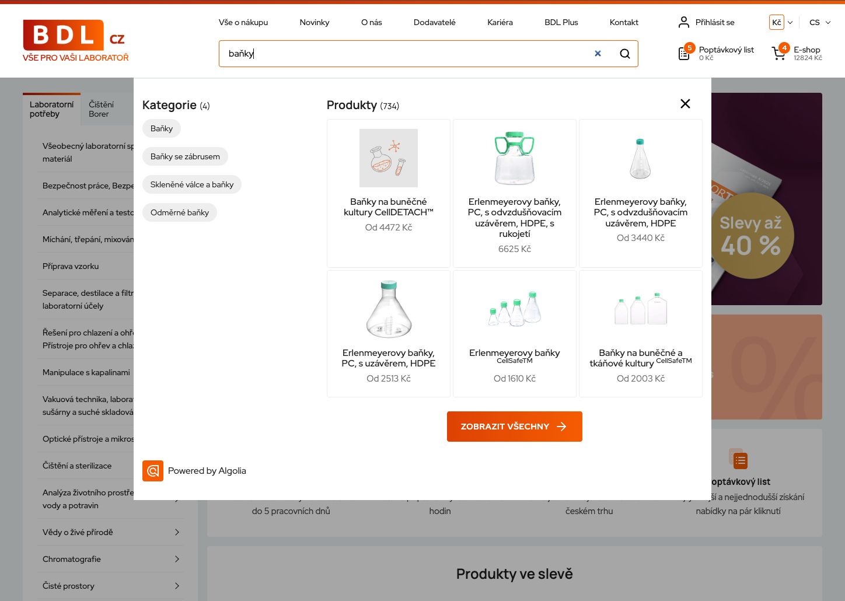
Task: Click the user account icon
Action: point(683,22)
